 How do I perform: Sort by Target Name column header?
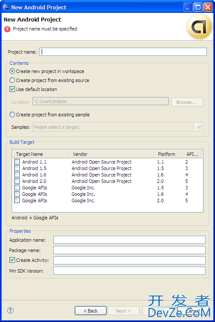[x=40, y=154]
